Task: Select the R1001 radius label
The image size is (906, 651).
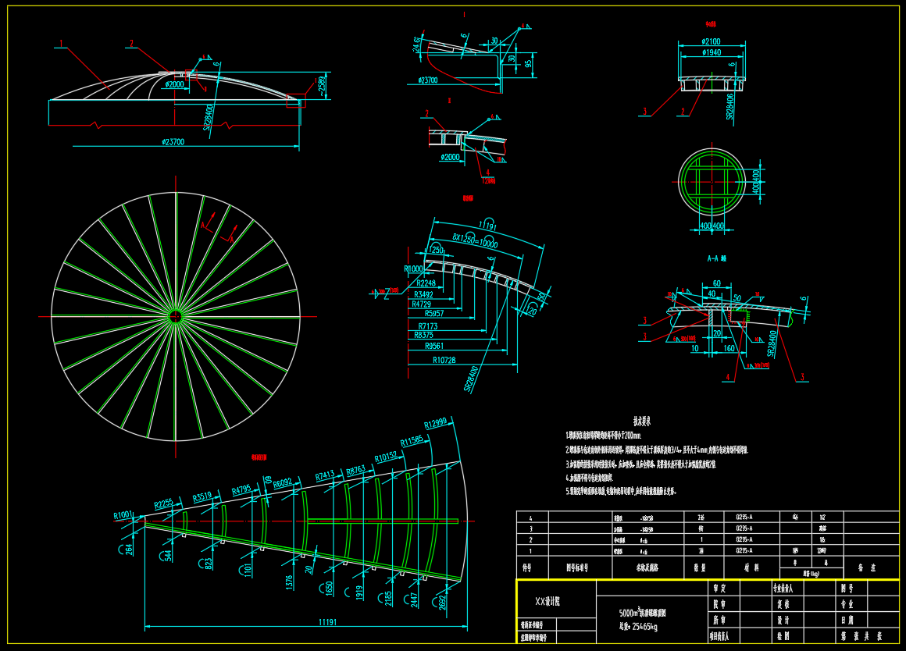Action: pyautogui.click(x=124, y=515)
